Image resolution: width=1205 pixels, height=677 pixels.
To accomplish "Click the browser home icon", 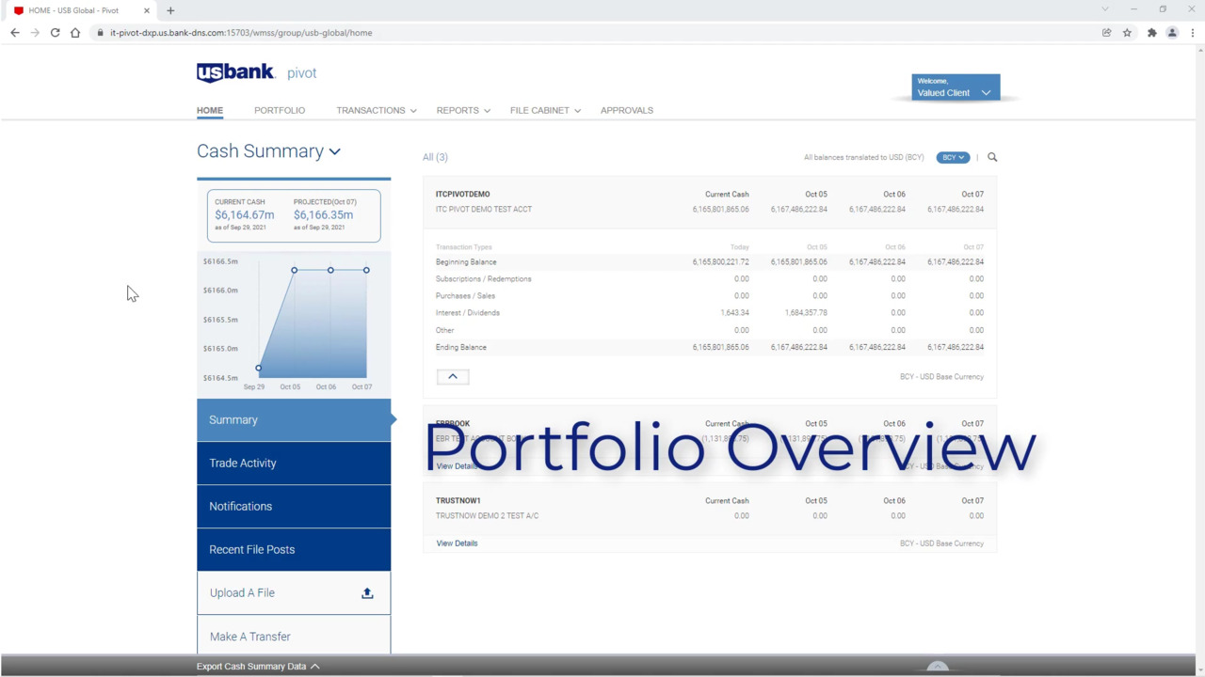I will tap(75, 33).
